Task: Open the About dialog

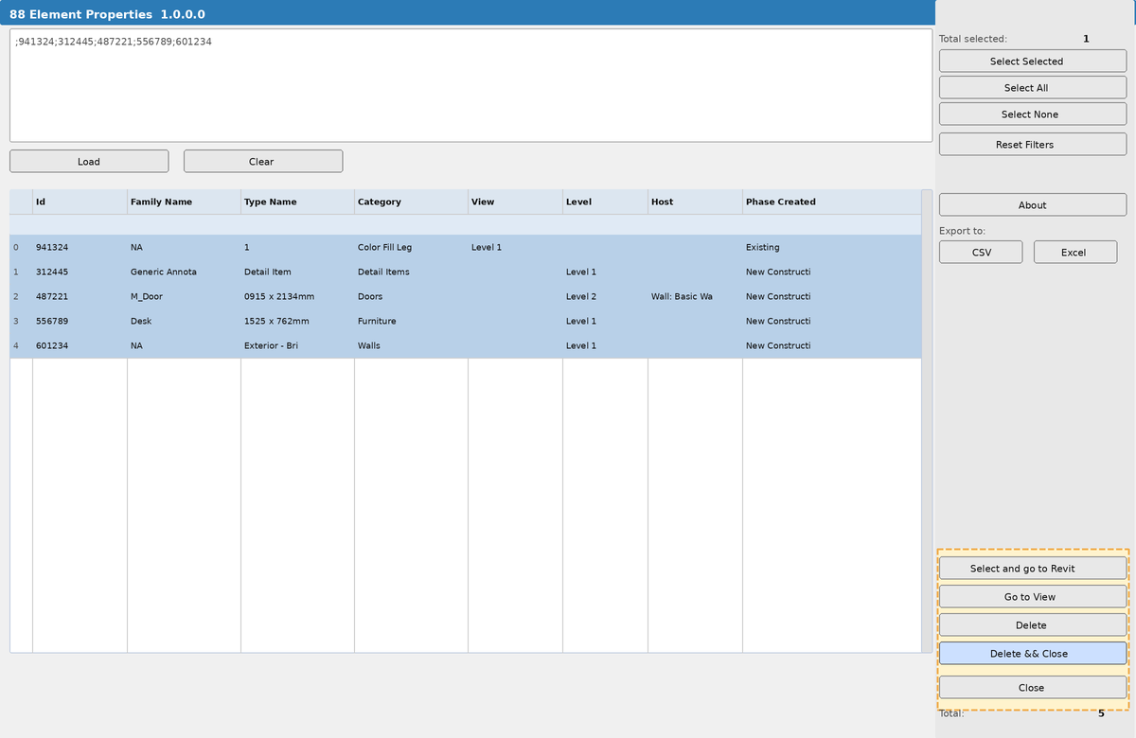Action: (x=1032, y=204)
